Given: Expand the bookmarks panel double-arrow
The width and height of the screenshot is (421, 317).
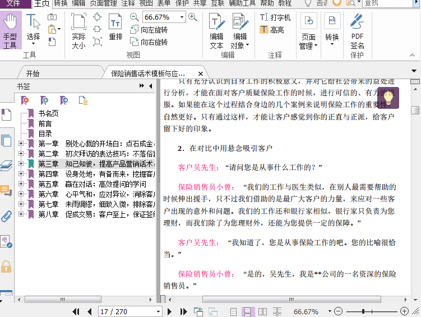Looking at the screenshot, I should tap(141, 86).
